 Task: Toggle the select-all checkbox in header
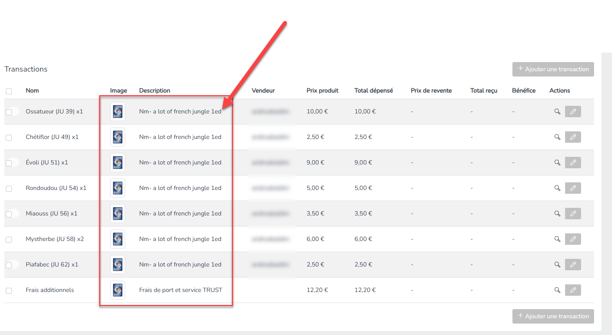coord(9,91)
